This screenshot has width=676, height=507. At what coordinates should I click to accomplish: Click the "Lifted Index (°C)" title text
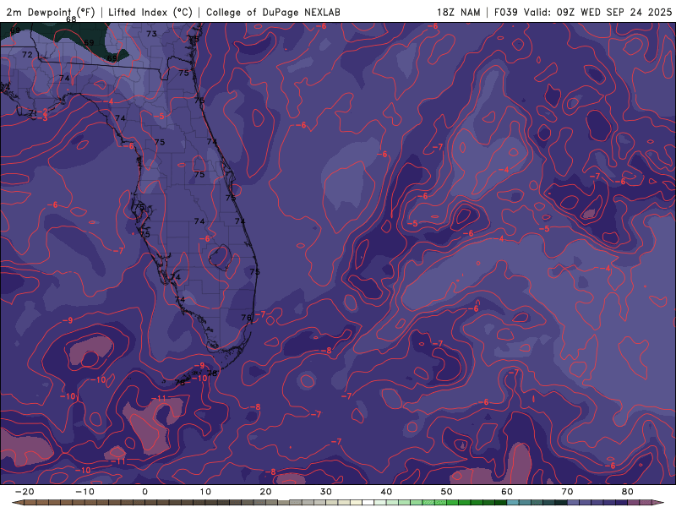point(150,12)
